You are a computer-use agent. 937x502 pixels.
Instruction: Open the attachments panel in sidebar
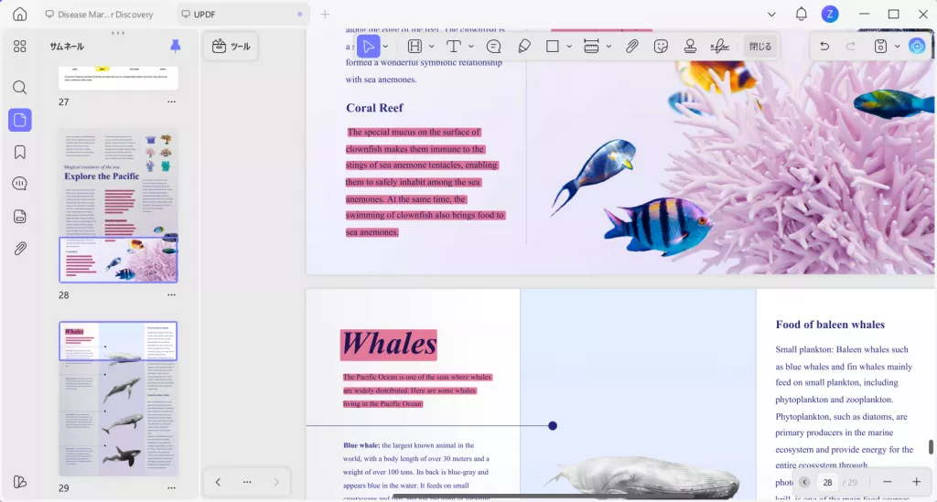(x=20, y=249)
